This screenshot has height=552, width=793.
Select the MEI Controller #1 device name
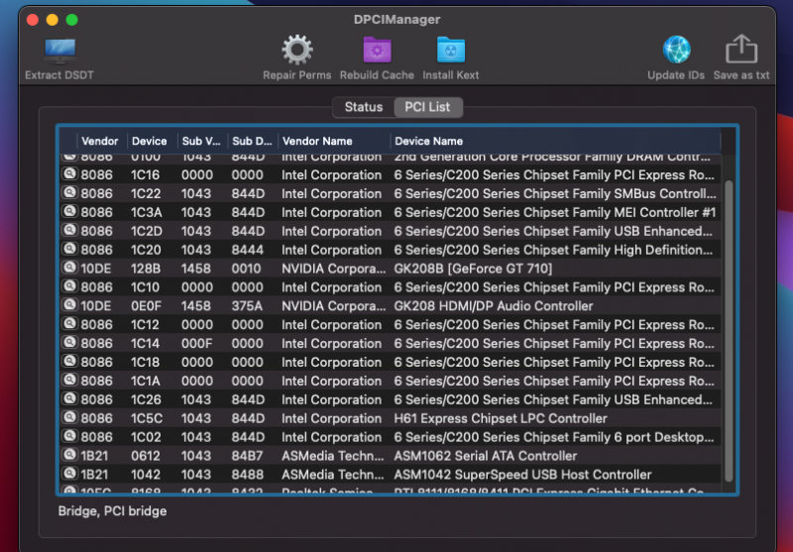(x=555, y=212)
